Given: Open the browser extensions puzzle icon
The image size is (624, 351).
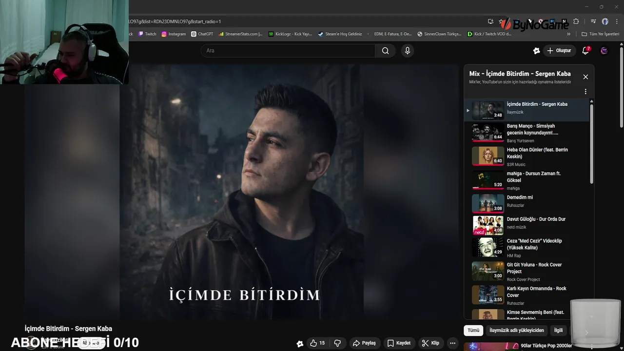Looking at the screenshot, I should click(x=576, y=21).
